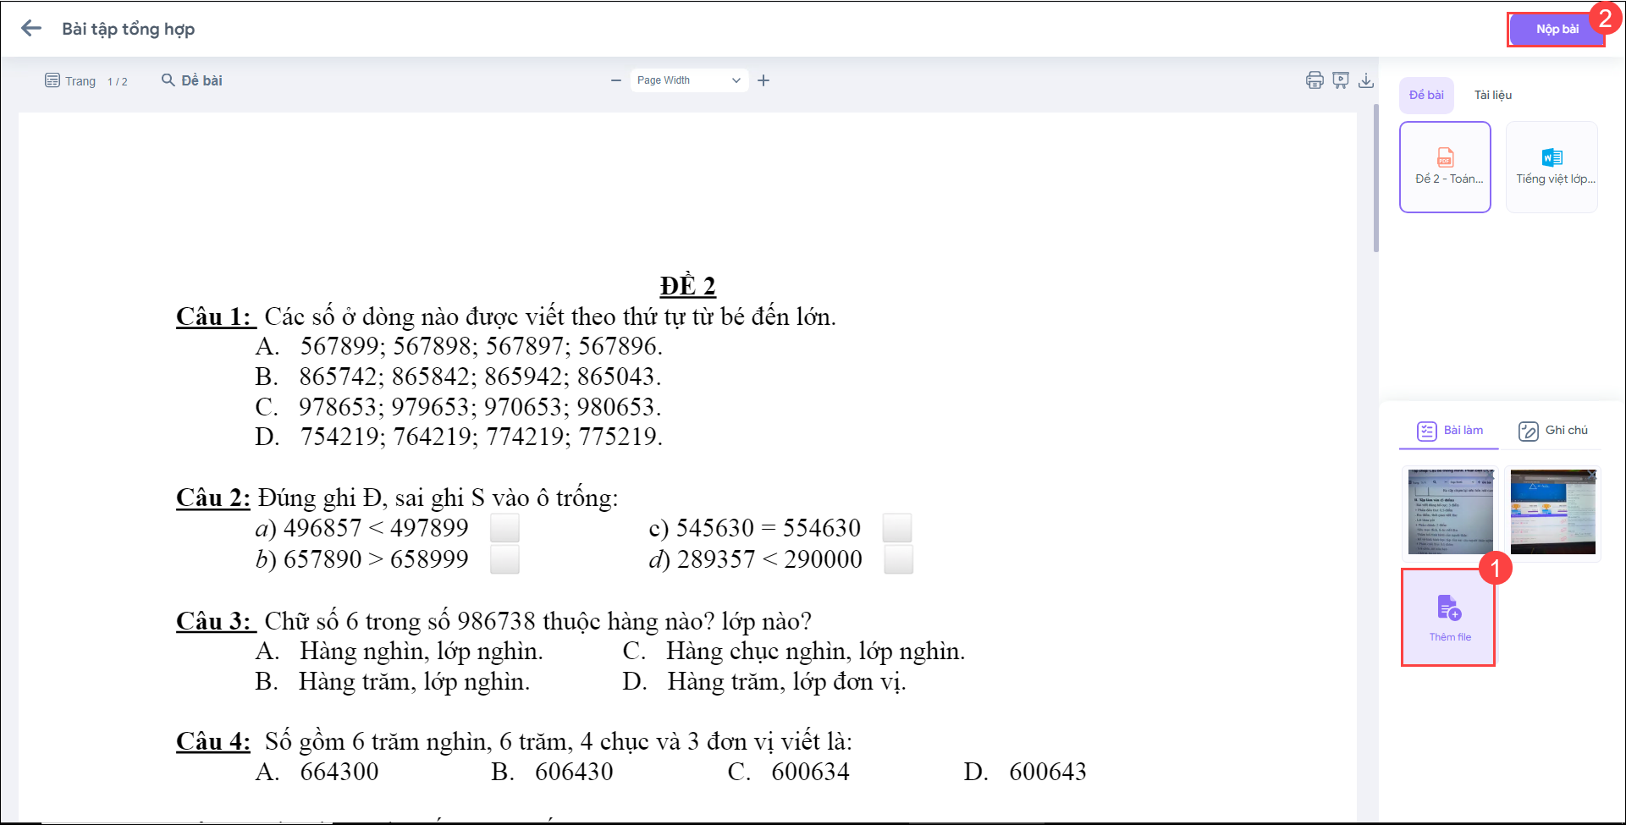Open the second uploaded answer image thumbnail
The image size is (1626, 825).
[x=1552, y=513]
